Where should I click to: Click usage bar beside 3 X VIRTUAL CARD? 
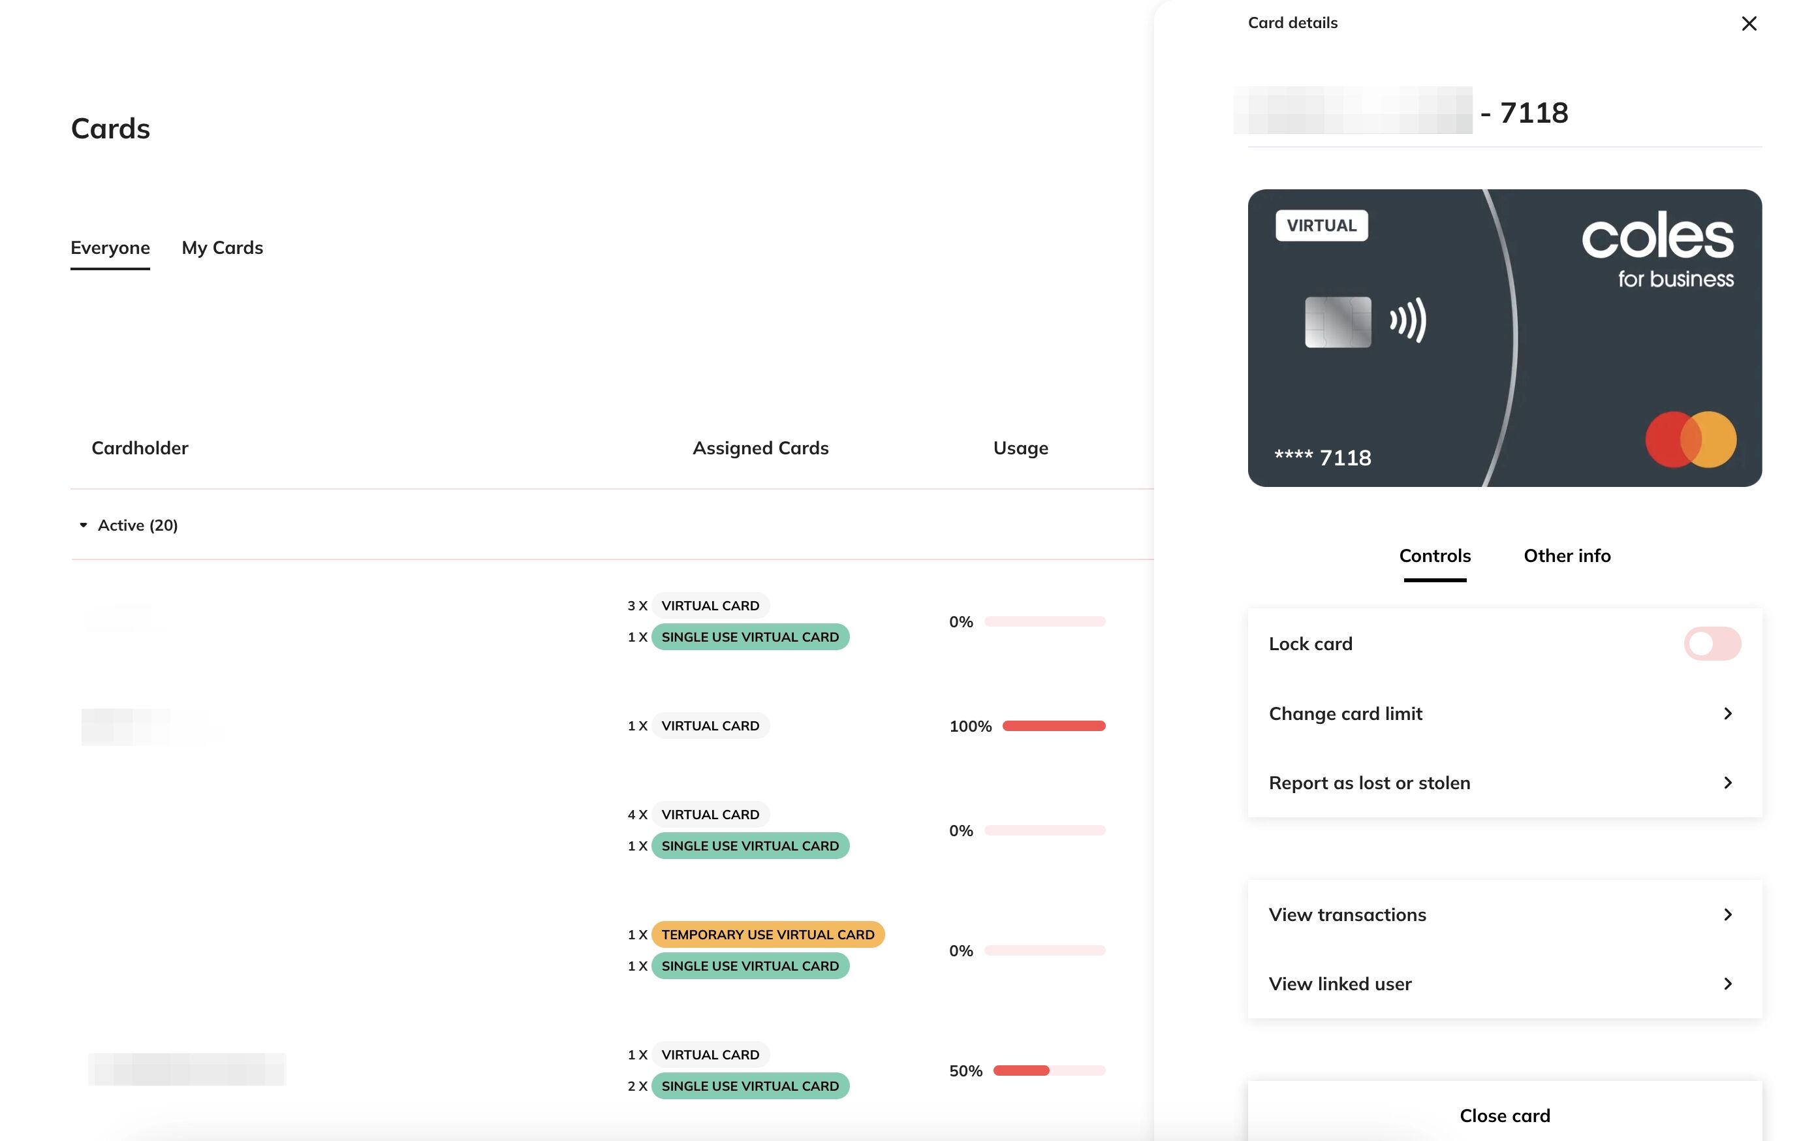click(x=1044, y=621)
